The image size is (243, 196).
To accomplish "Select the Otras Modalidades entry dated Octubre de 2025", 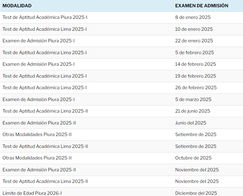I will [37, 158].
